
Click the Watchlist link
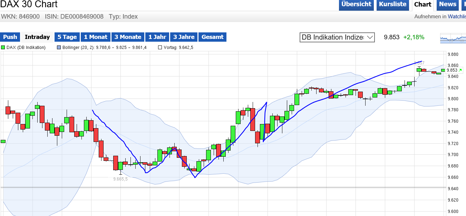(x=457, y=17)
